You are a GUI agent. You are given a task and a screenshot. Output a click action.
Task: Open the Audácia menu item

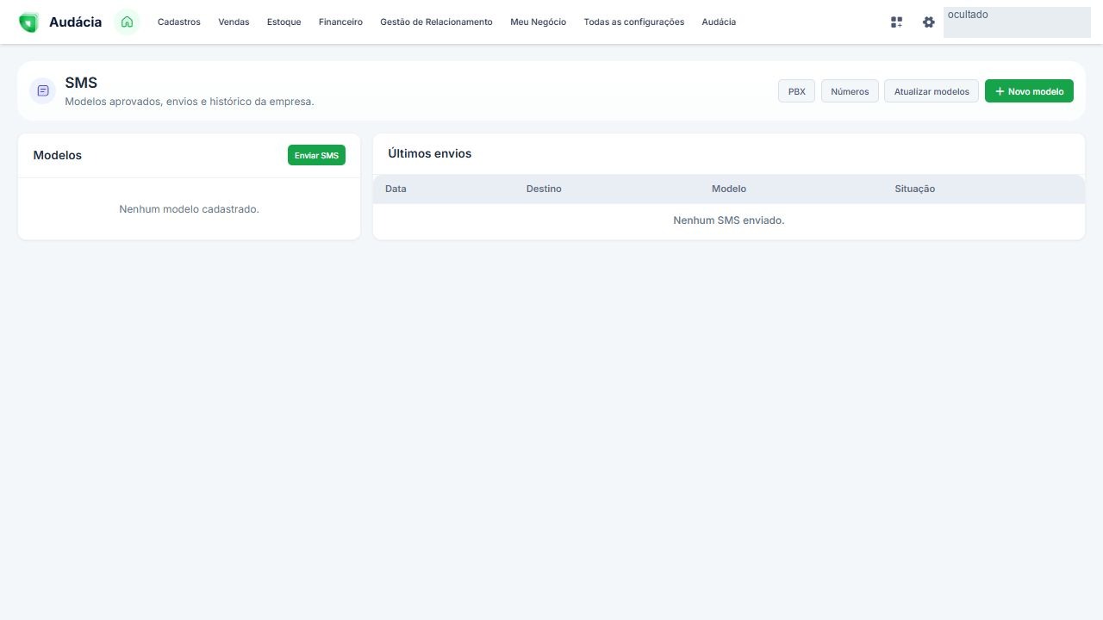click(719, 22)
